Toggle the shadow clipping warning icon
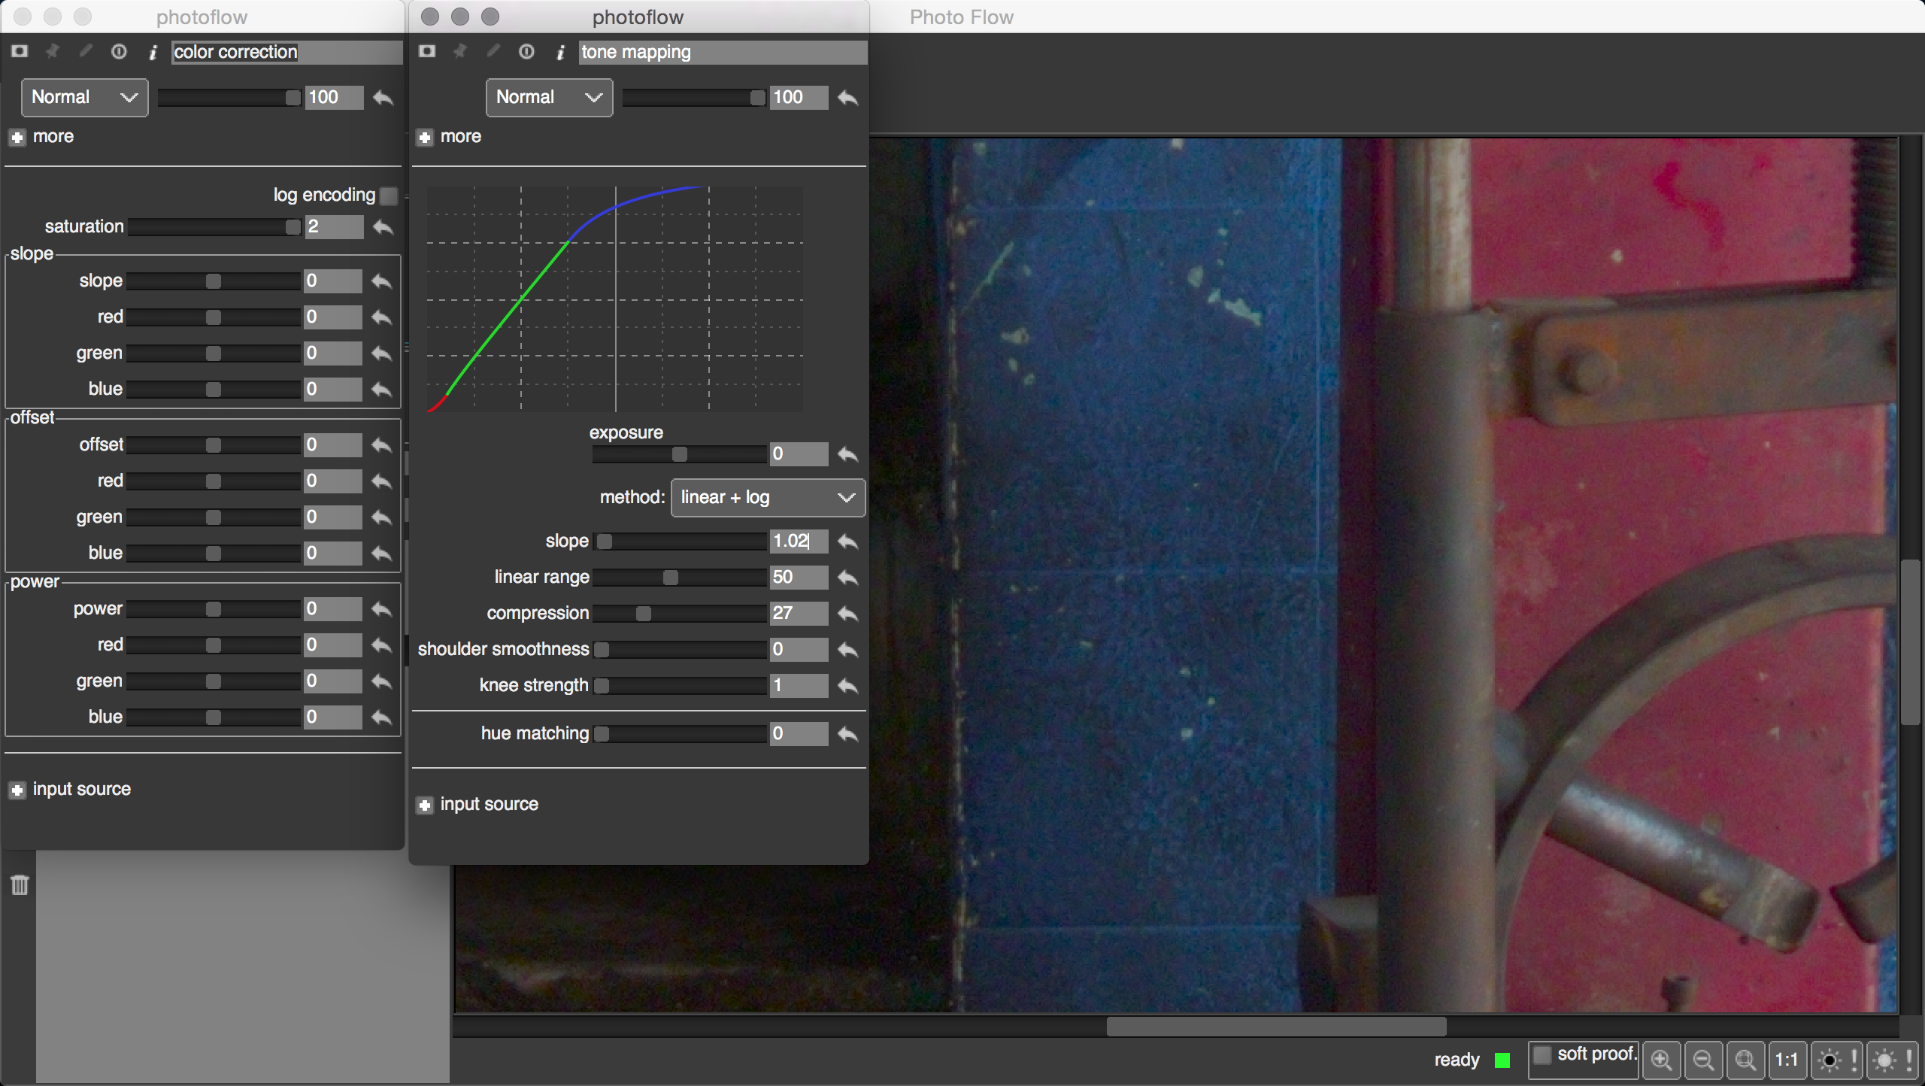Viewport: 1925px width, 1086px height. (x=1836, y=1060)
